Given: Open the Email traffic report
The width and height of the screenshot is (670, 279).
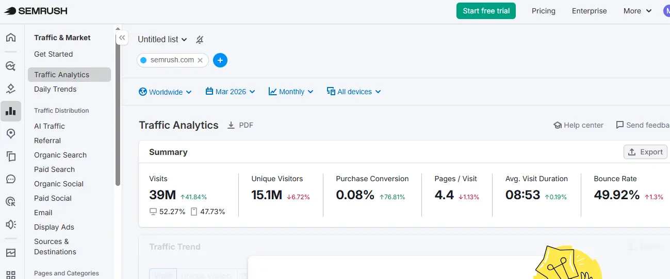Looking at the screenshot, I should coord(43,213).
